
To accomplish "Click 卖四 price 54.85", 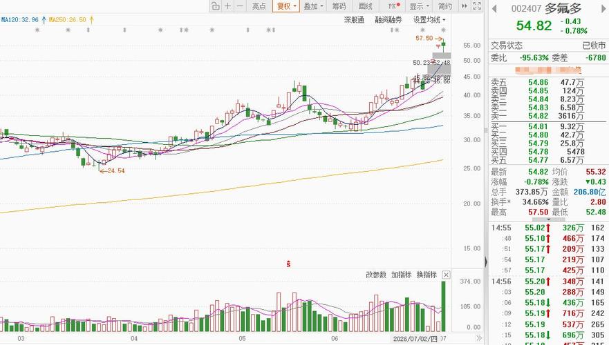I will pos(538,90).
